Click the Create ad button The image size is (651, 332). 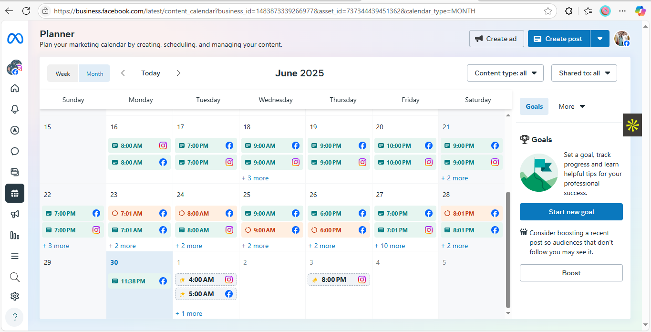(x=496, y=39)
